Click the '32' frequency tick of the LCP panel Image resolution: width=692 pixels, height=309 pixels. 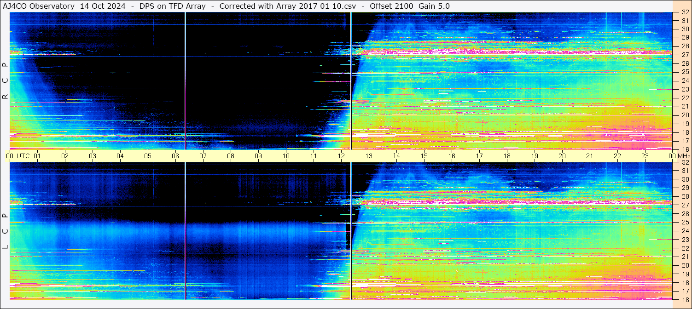click(x=685, y=162)
